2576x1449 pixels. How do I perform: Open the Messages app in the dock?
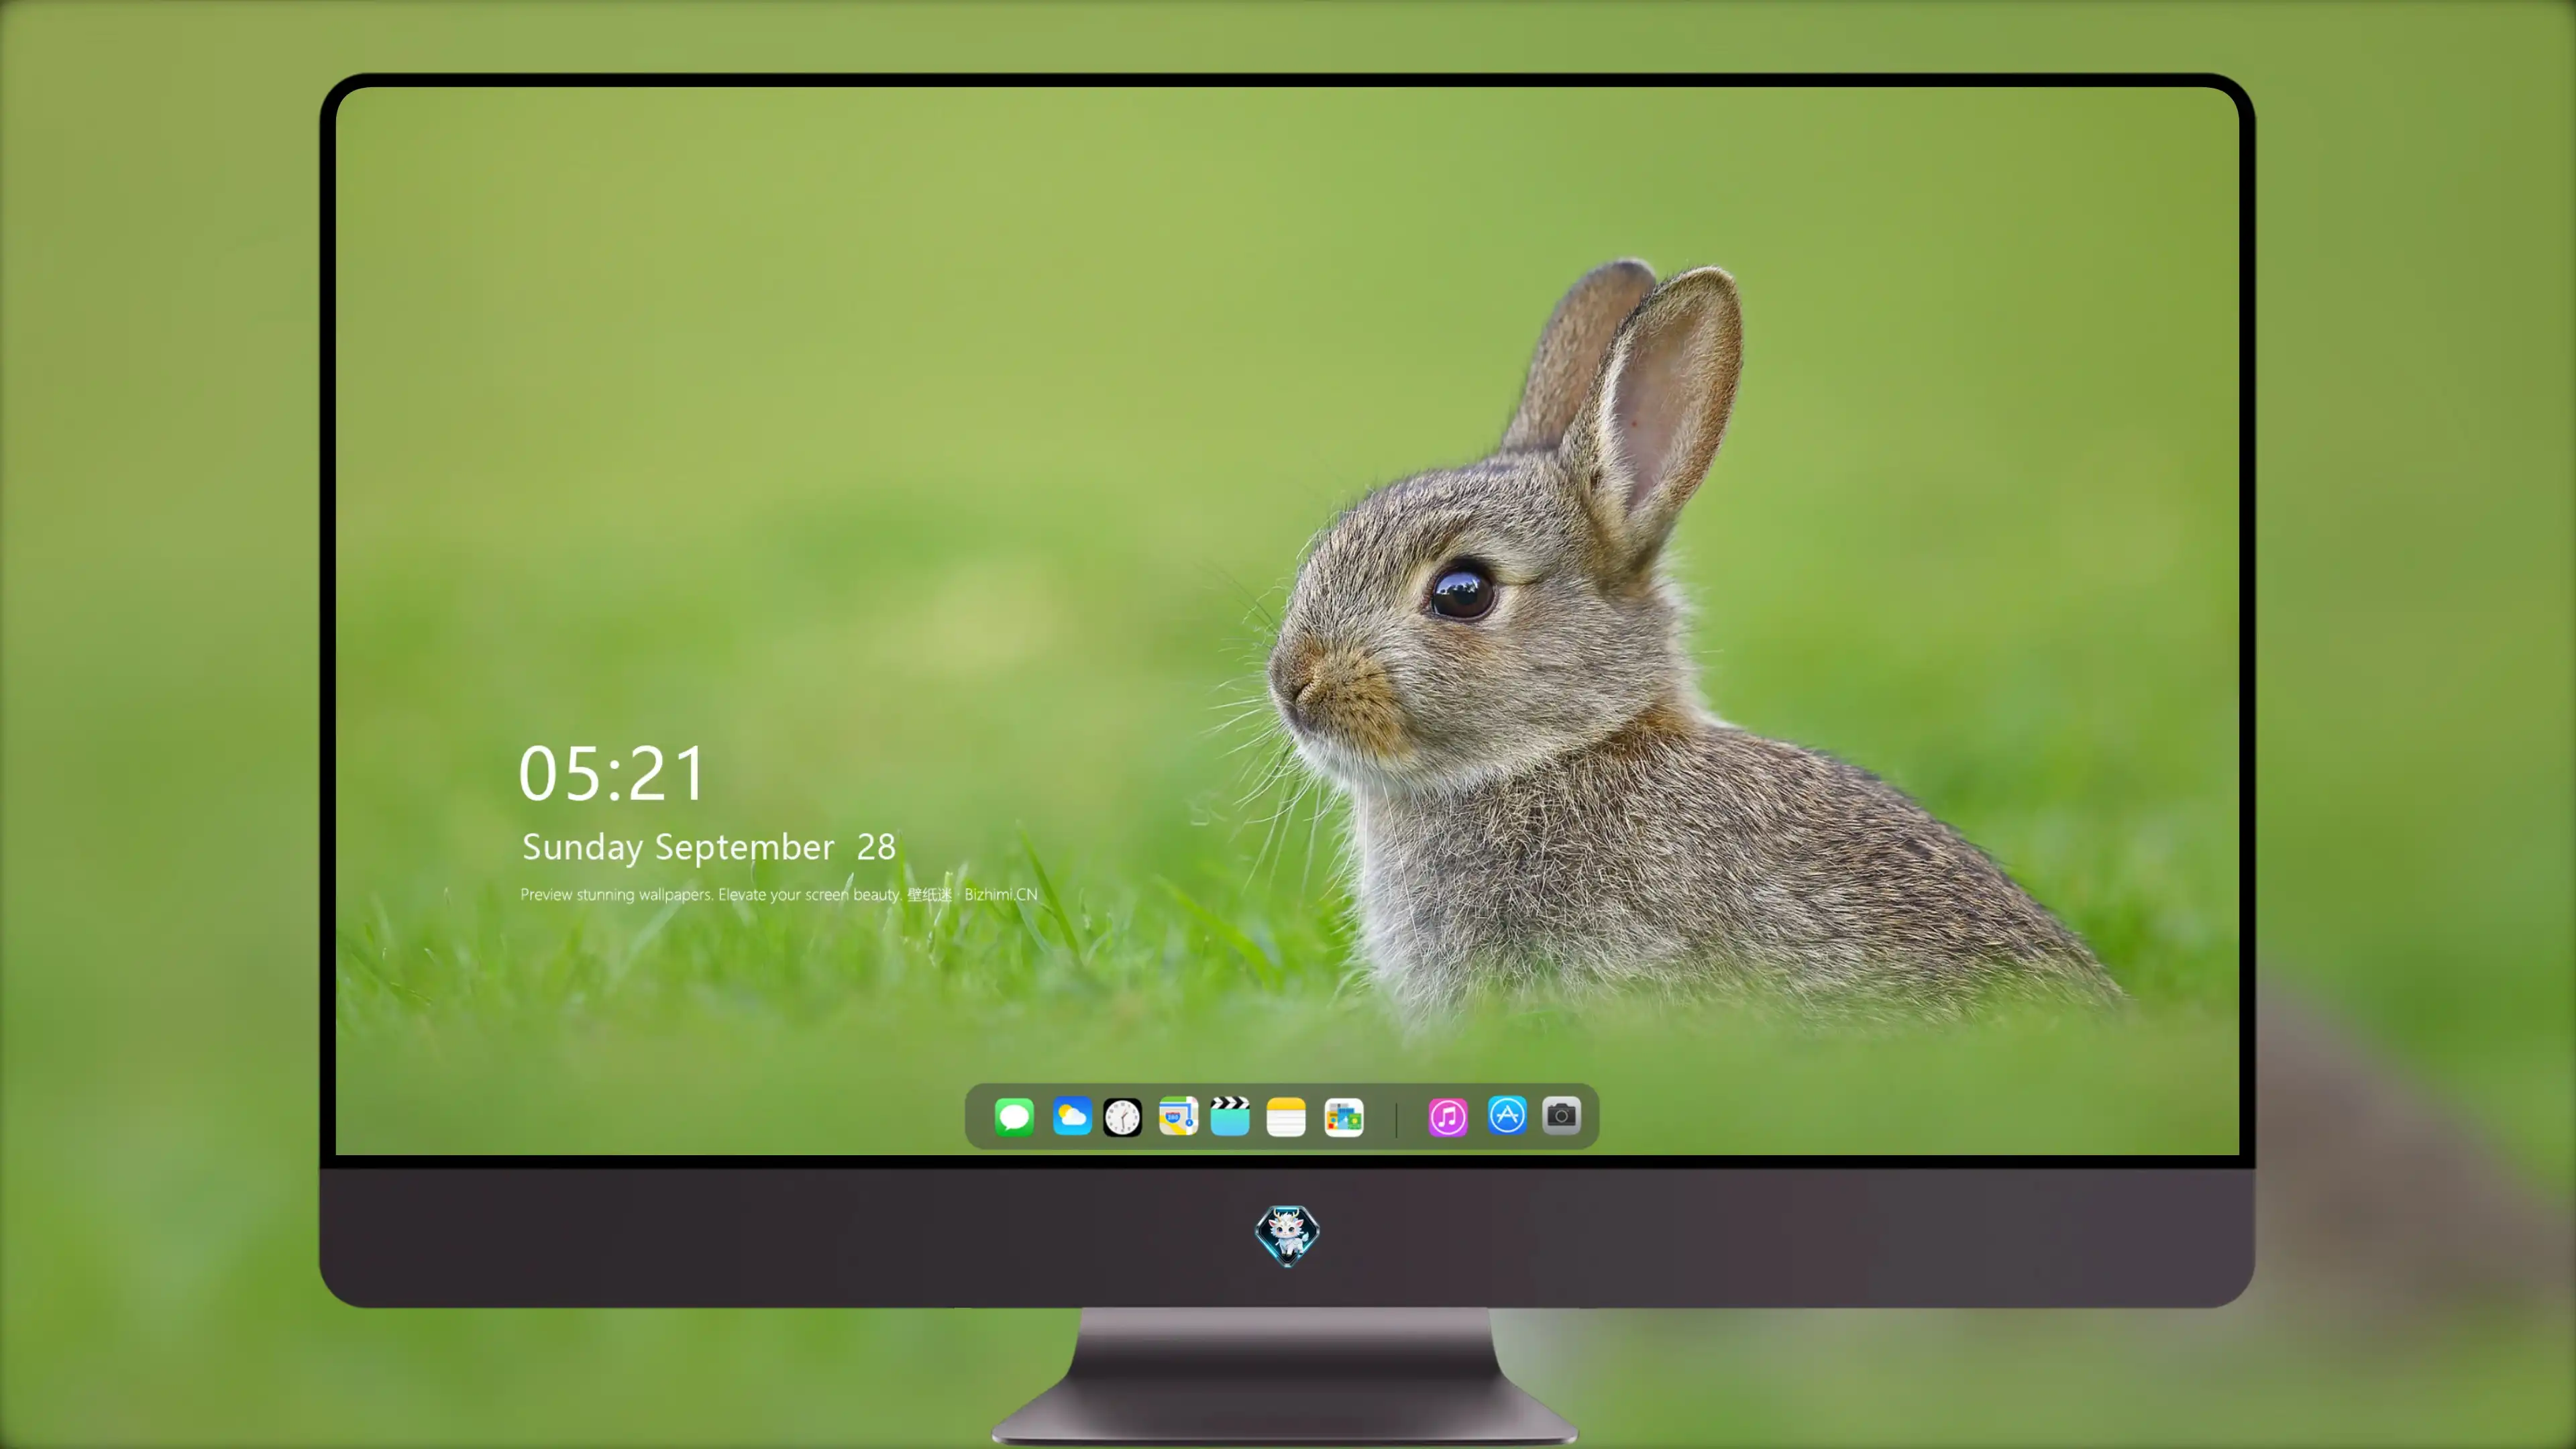pos(1014,1117)
